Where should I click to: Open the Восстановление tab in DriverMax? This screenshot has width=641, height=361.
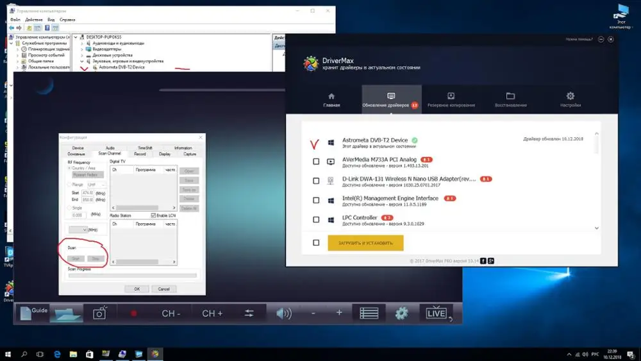point(511,100)
